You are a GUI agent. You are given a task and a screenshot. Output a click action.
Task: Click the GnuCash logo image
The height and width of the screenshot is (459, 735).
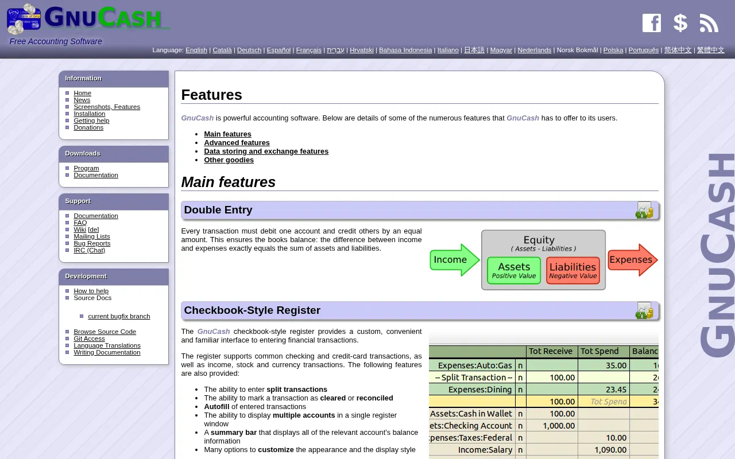pos(89,19)
